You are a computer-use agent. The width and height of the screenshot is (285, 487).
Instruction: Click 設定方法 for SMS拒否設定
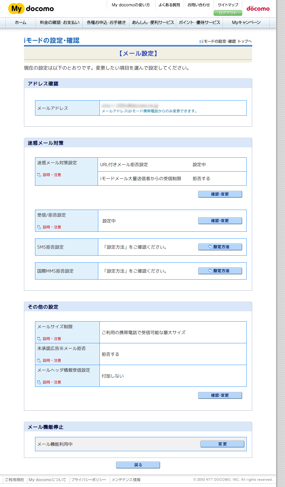pyautogui.click(x=220, y=247)
